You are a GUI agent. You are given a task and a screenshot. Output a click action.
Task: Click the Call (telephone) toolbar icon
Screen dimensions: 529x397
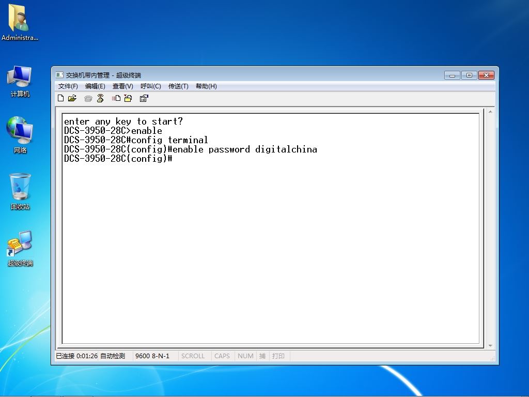(x=88, y=99)
